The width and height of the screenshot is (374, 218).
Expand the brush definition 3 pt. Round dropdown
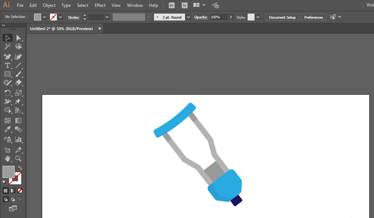click(x=188, y=17)
